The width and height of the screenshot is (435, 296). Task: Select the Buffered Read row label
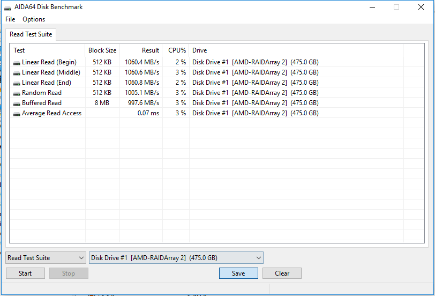42,103
